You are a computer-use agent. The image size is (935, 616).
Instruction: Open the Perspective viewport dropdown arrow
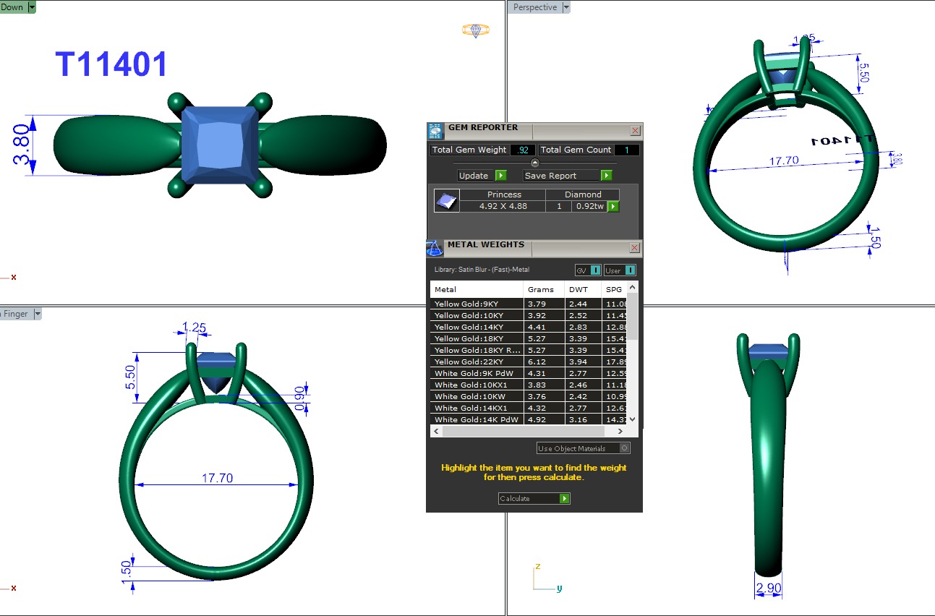point(566,7)
